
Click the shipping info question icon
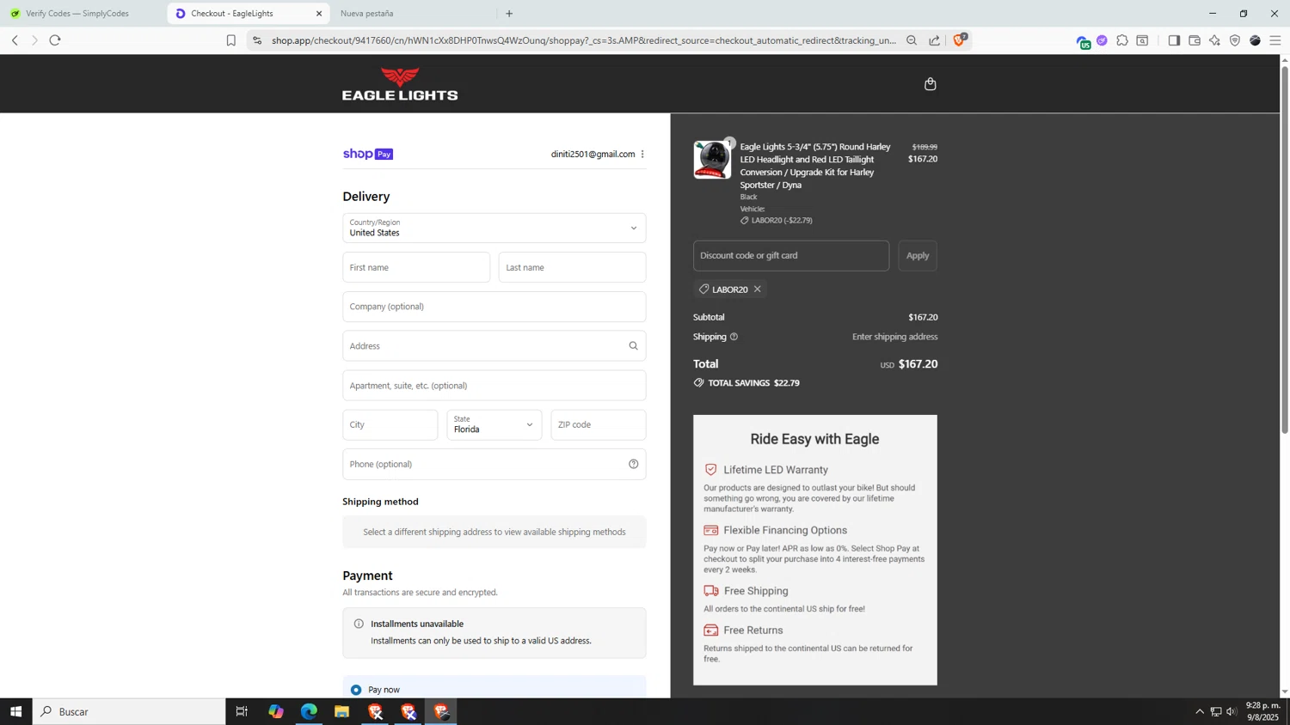pyautogui.click(x=734, y=337)
